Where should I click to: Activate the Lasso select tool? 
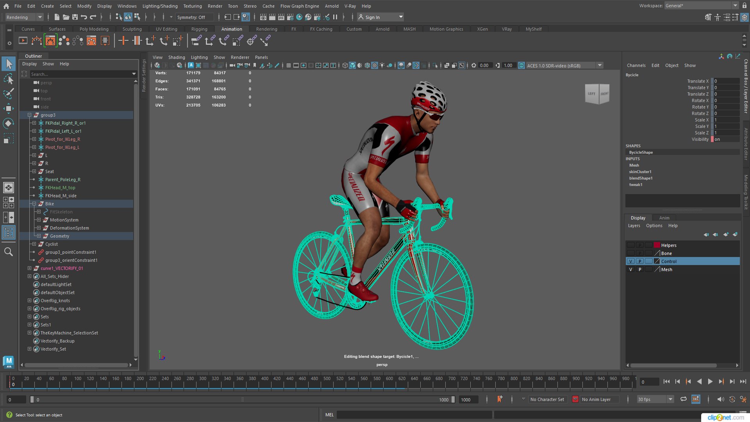pyautogui.click(x=9, y=79)
